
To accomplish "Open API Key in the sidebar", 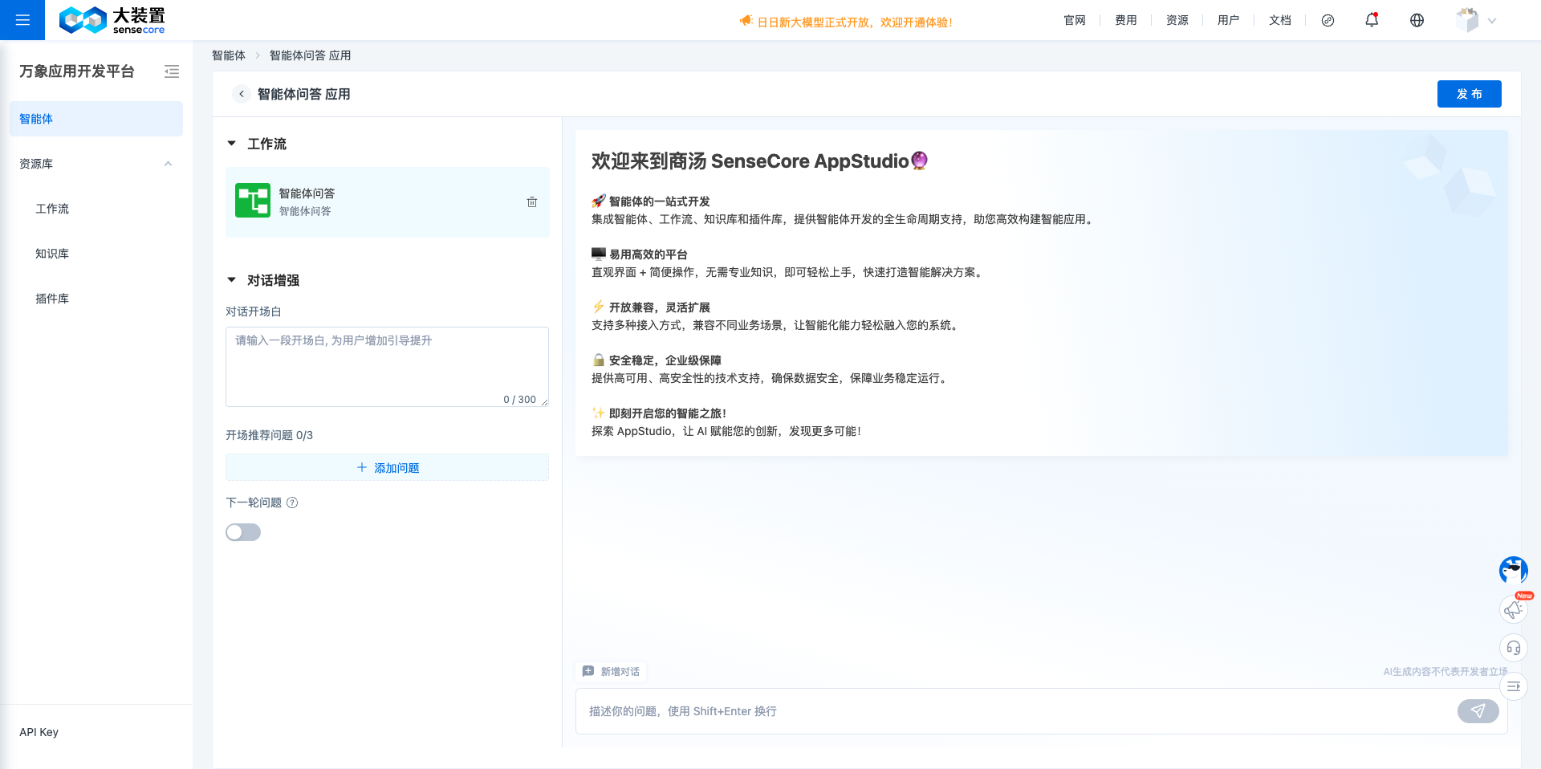I will pyautogui.click(x=39, y=732).
